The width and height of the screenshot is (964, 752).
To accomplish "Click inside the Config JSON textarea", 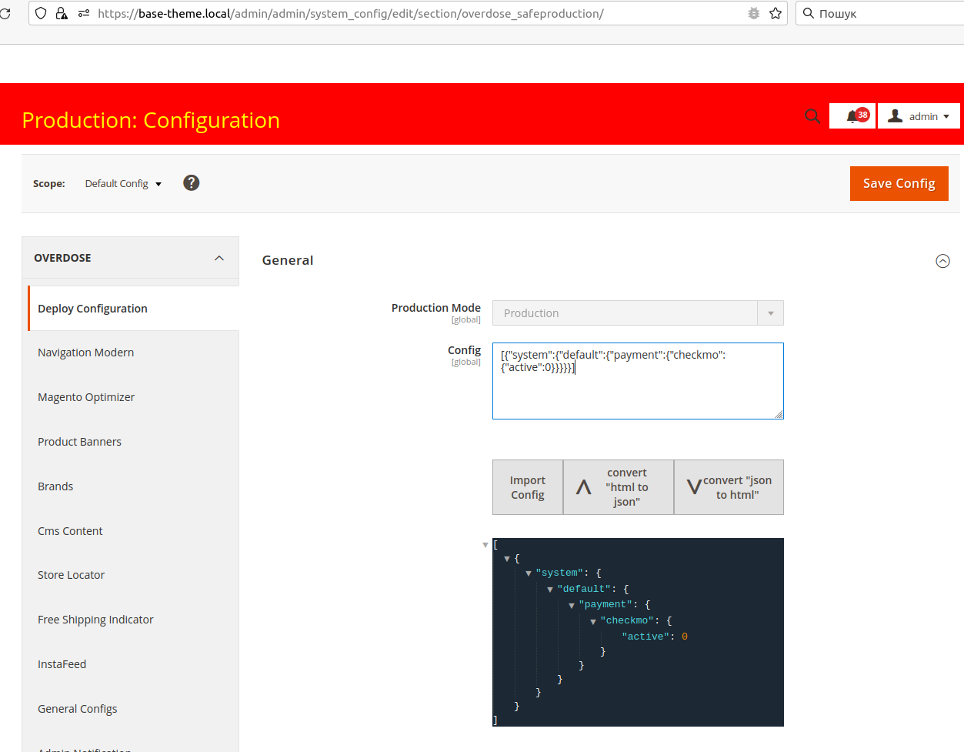I will [x=637, y=393].
